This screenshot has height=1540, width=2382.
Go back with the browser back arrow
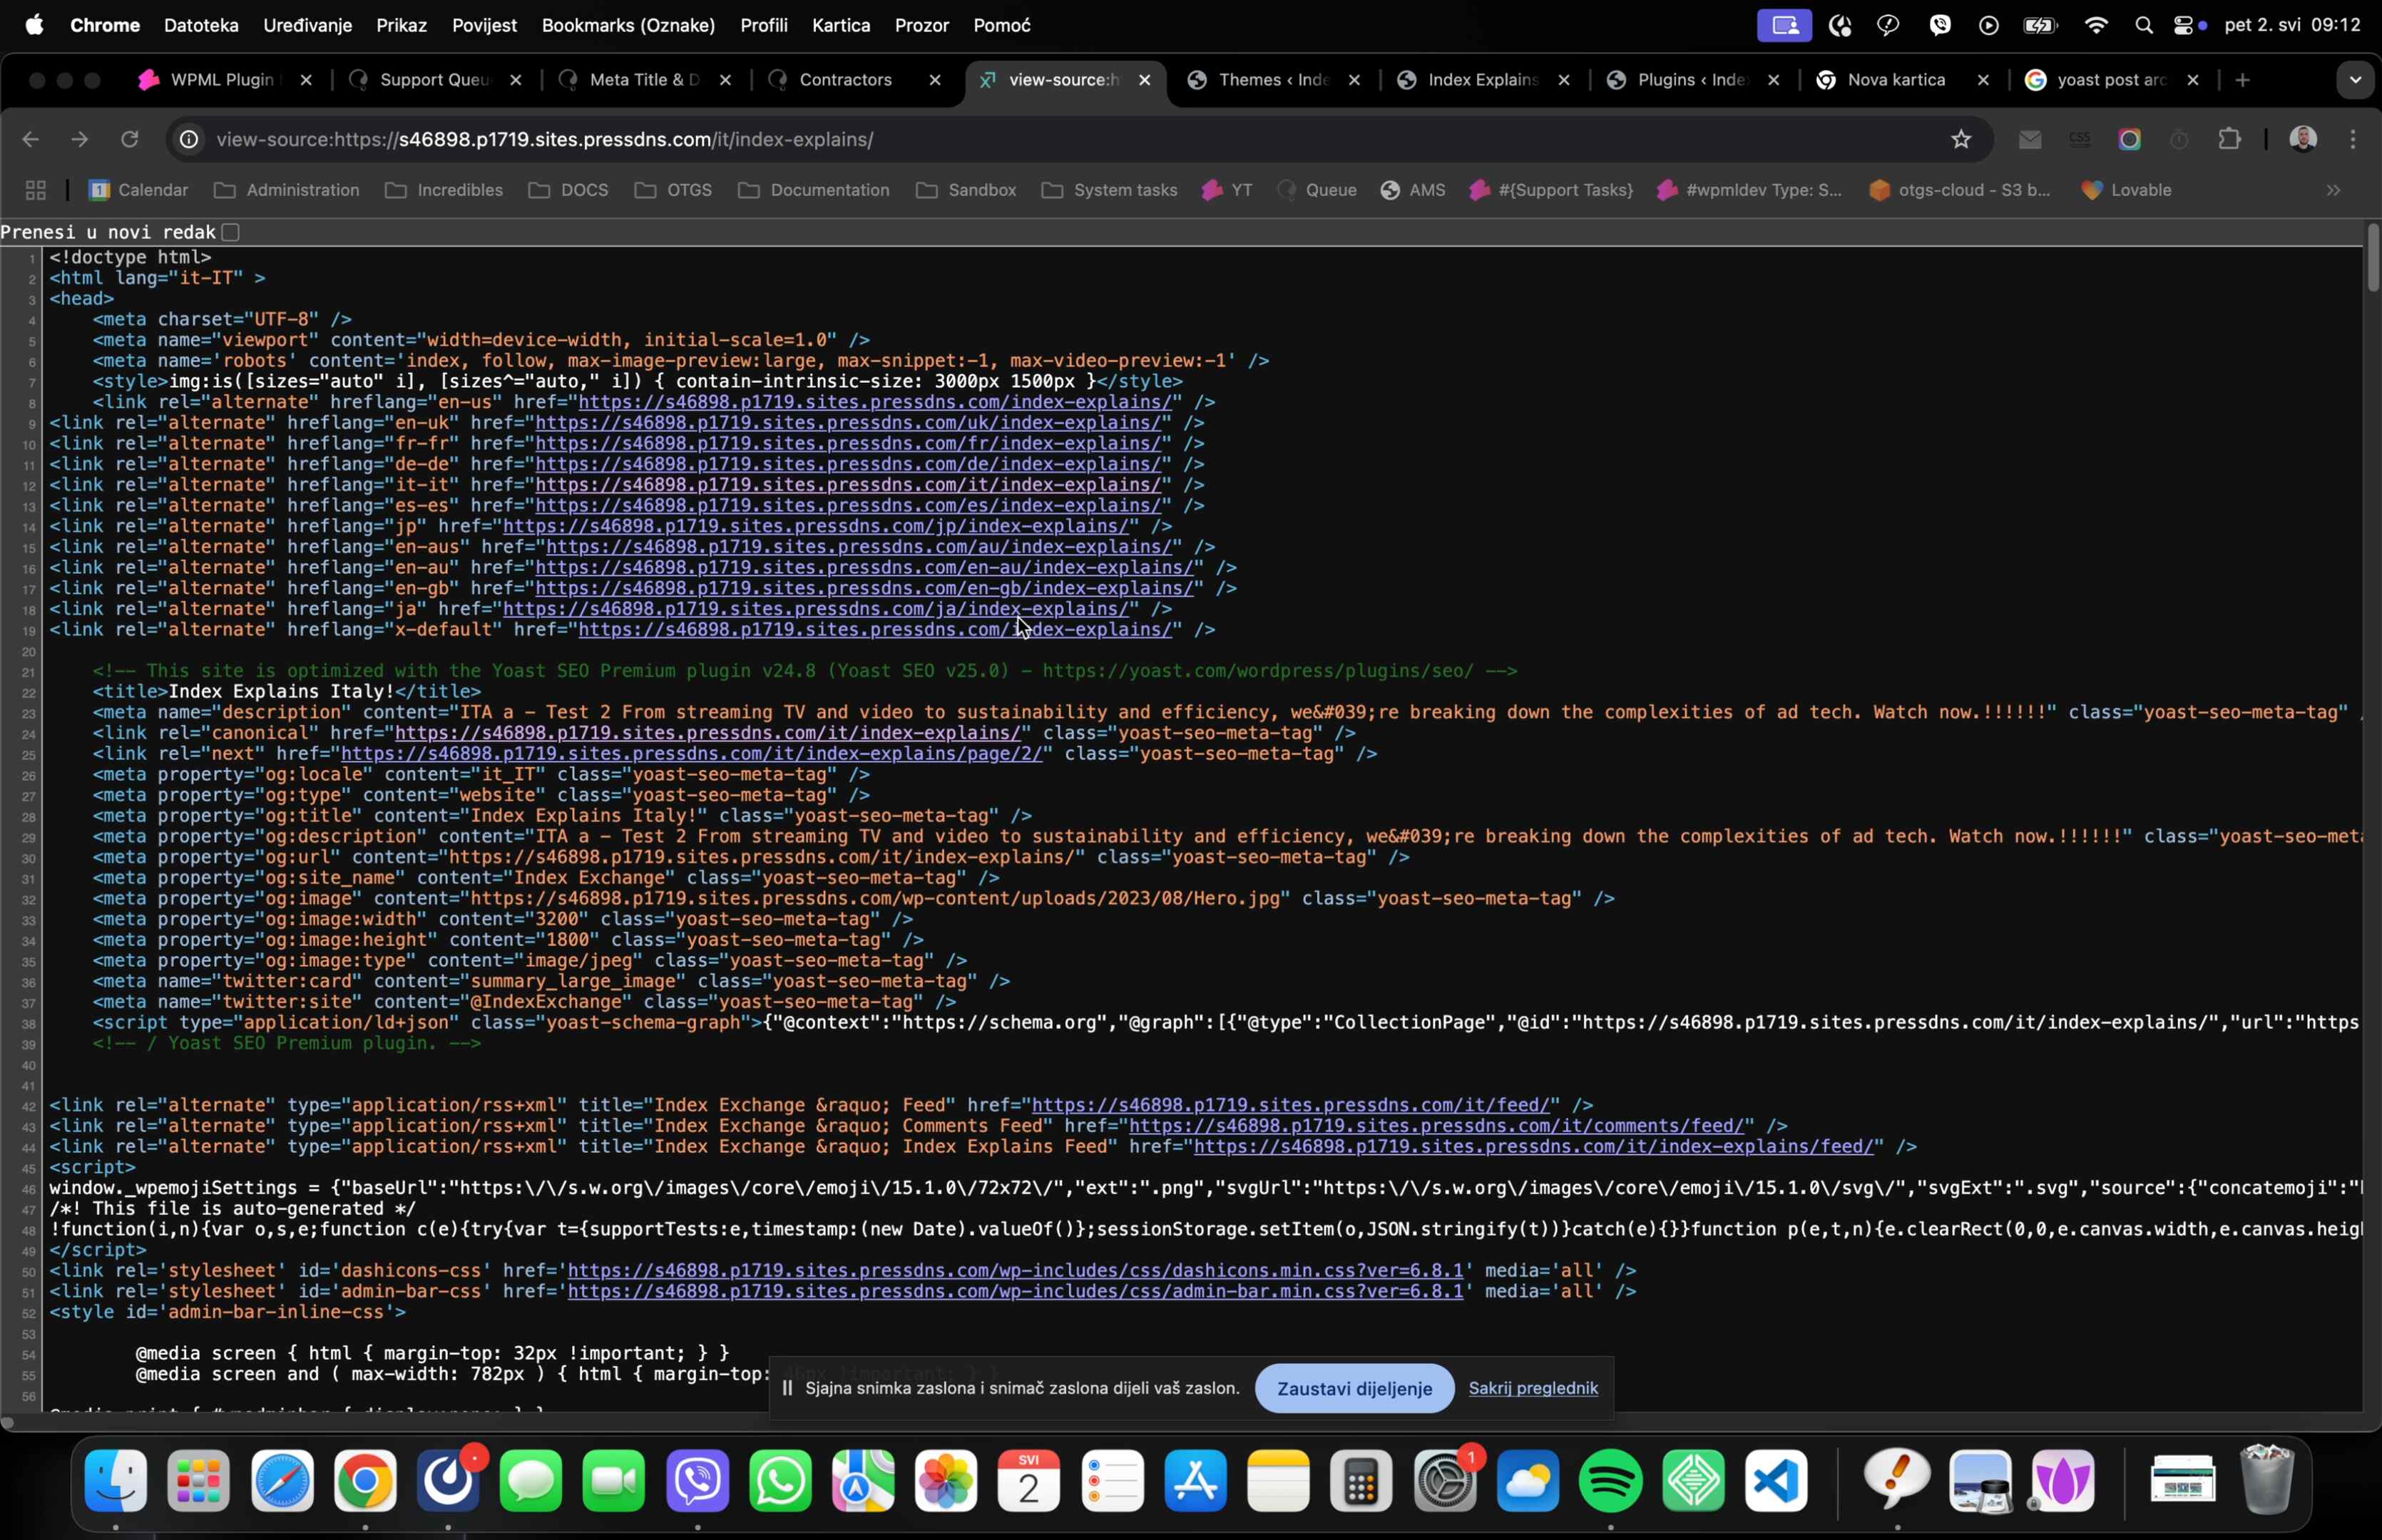30,139
